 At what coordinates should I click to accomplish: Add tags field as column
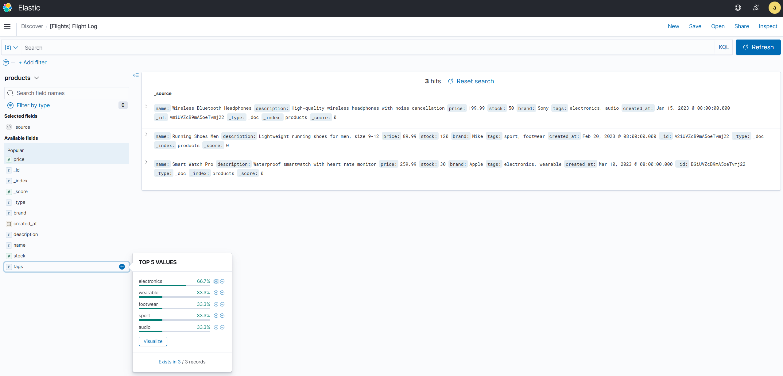[x=122, y=267]
